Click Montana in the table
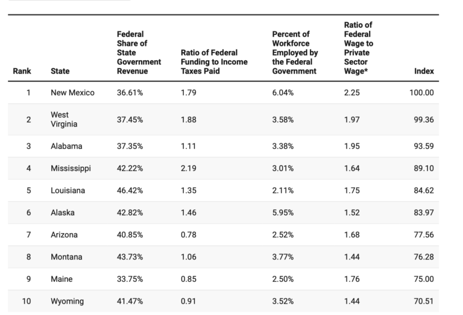Image resolution: width=463 pixels, height=315 pixels. click(x=66, y=257)
